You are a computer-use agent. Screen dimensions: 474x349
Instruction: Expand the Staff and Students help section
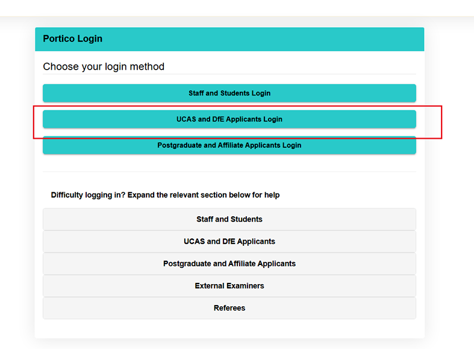pyautogui.click(x=229, y=219)
